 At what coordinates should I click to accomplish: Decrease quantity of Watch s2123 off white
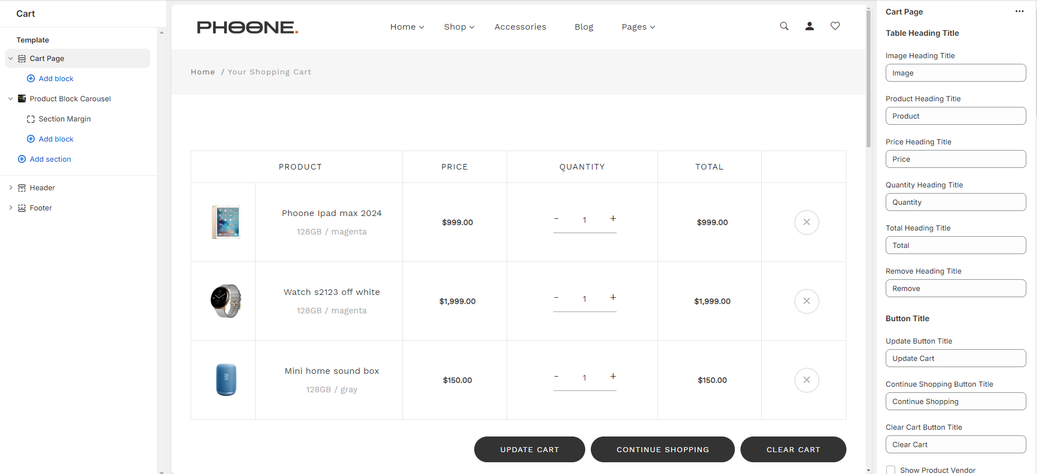click(x=556, y=297)
